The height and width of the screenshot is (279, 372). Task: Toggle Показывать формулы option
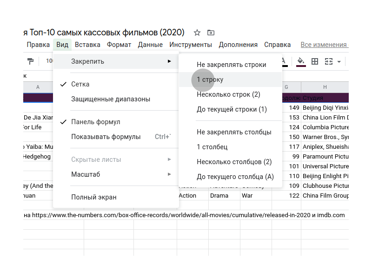coord(106,137)
